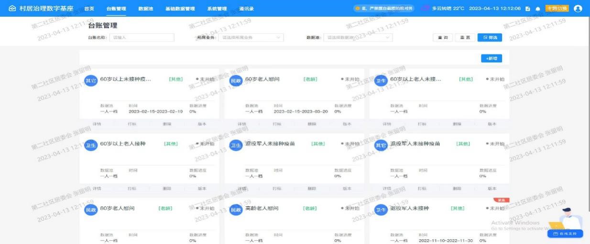
Task: Click 民政 badge on 60岁老人慰问 card
Action: tap(236, 81)
